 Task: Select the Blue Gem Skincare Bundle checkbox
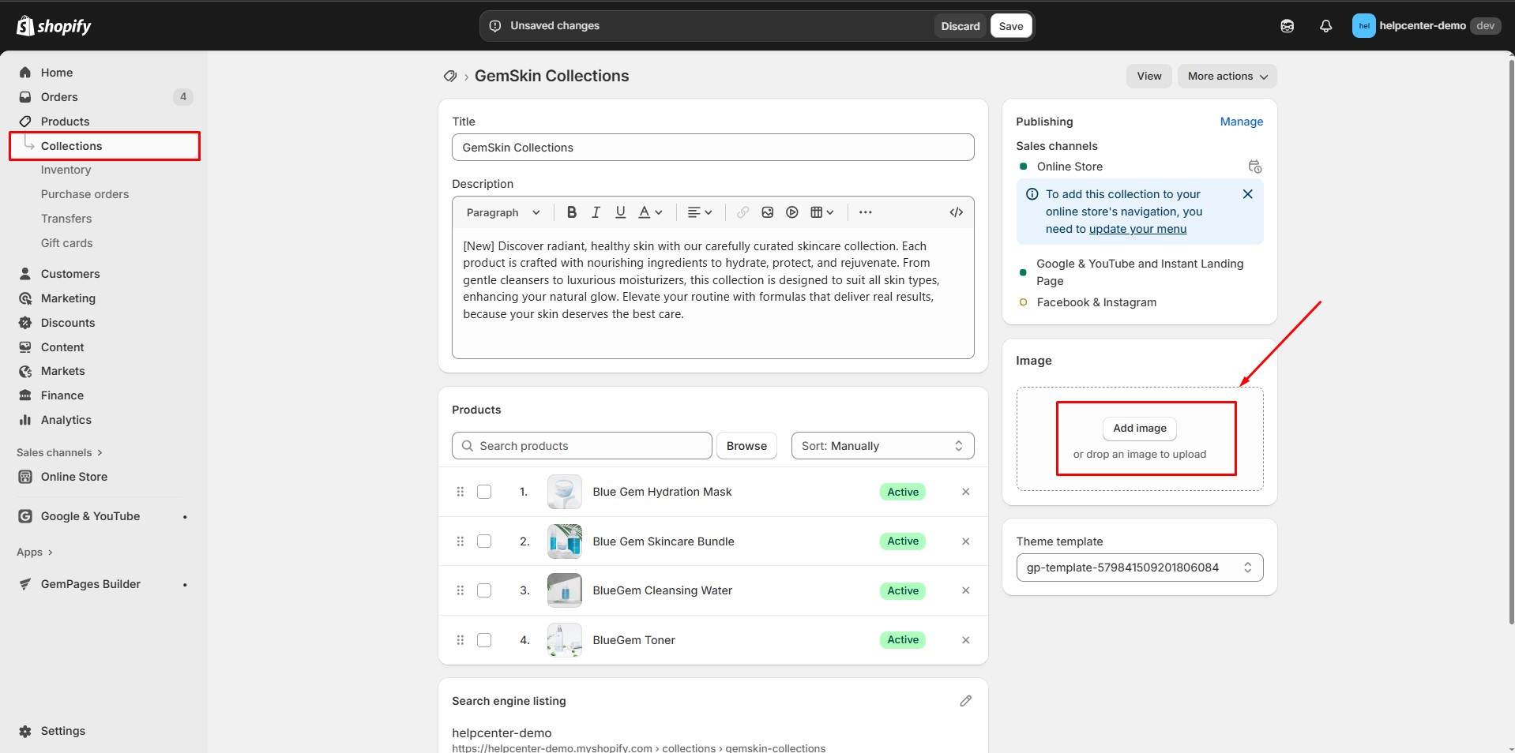pyautogui.click(x=484, y=541)
